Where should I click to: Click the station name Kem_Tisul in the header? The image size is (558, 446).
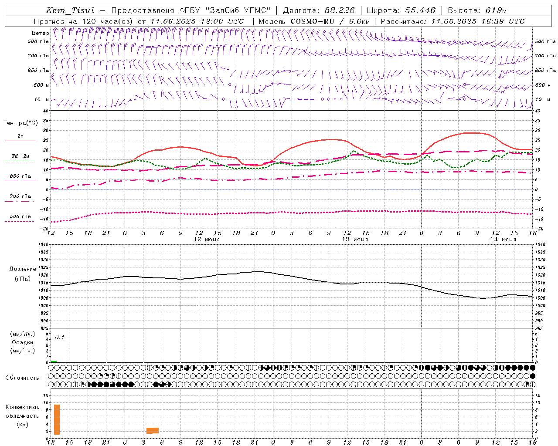(70, 10)
